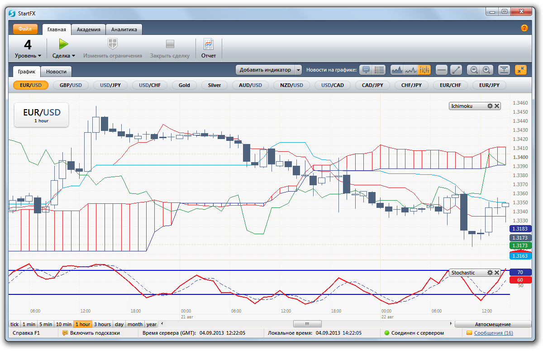Zoom in the chart
The height and width of the screenshot is (351, 543).
coord(486,70)
